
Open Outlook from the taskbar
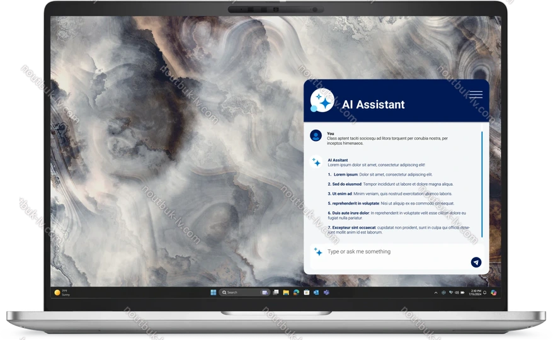tap(316, 292)
